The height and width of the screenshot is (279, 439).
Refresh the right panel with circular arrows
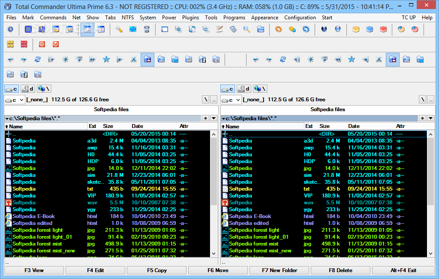pos(283,59)
